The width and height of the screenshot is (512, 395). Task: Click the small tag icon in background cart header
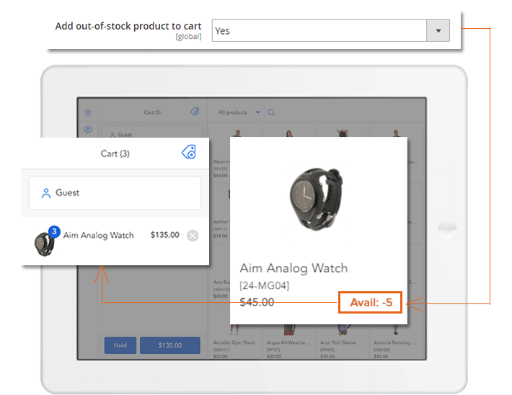(x=195, y=112)
